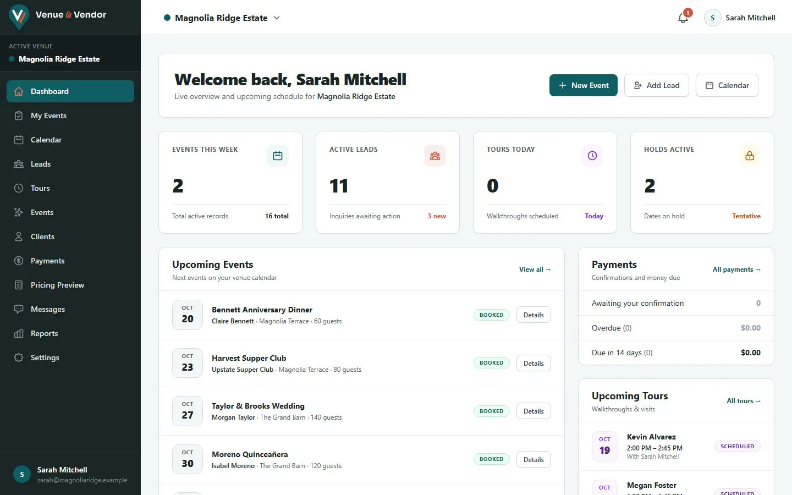Click the OCT 20 date badge
Image resolution: width=792 pixels, height=495 pixels.
(x=188, y=315)
